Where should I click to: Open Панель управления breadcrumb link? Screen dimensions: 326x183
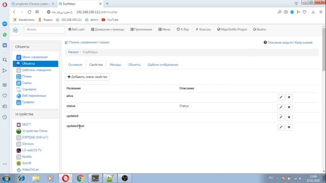point(83,42)
